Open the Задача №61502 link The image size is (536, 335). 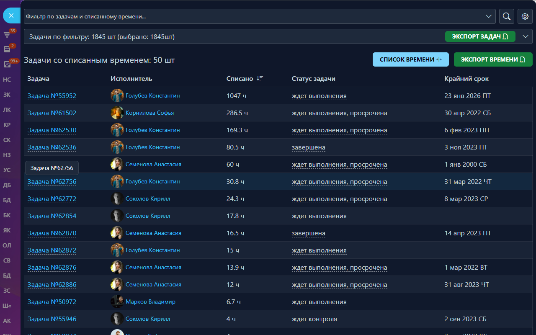(x=52, y=113)
